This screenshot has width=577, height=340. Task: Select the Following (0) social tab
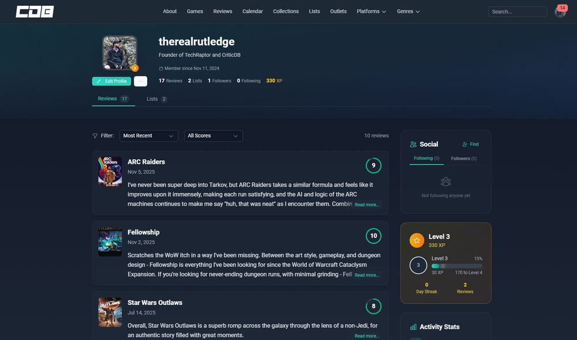click(426, 158)
